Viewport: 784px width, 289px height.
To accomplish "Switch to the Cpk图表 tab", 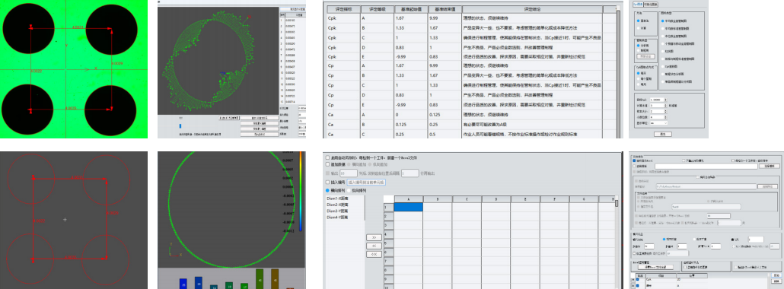I will coord(638,4).
